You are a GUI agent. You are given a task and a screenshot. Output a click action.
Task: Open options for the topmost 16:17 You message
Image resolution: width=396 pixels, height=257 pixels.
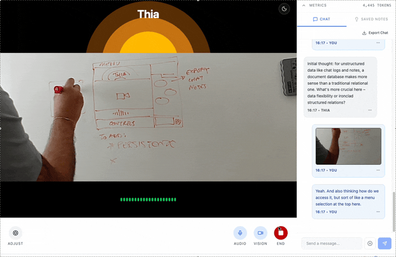[378, 43]
